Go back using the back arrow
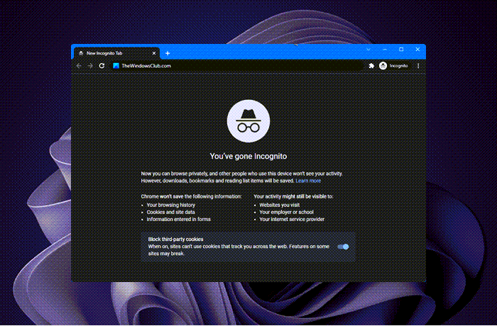The width and height of the screenshot is (497, 326). tap(79, 66)
